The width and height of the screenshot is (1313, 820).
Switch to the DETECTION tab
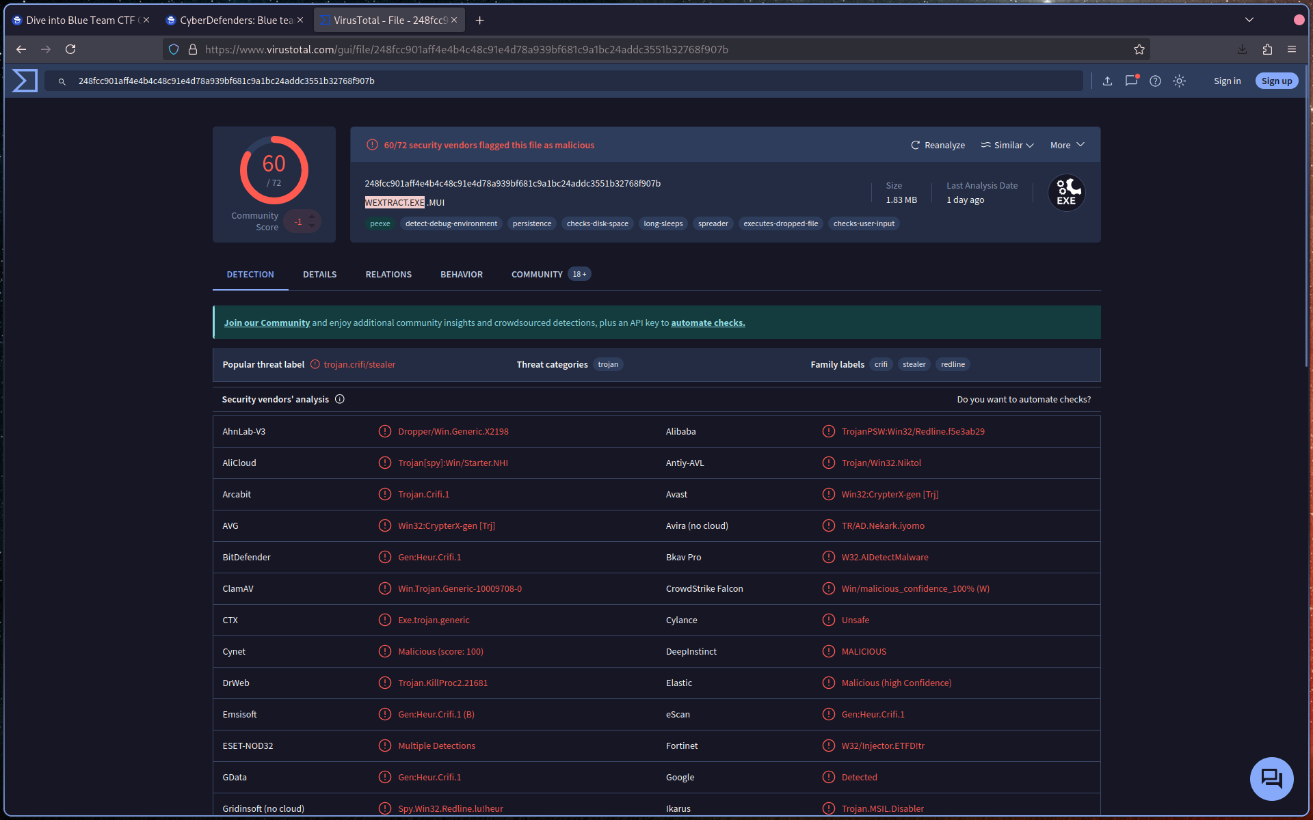(x=250, y=274)
